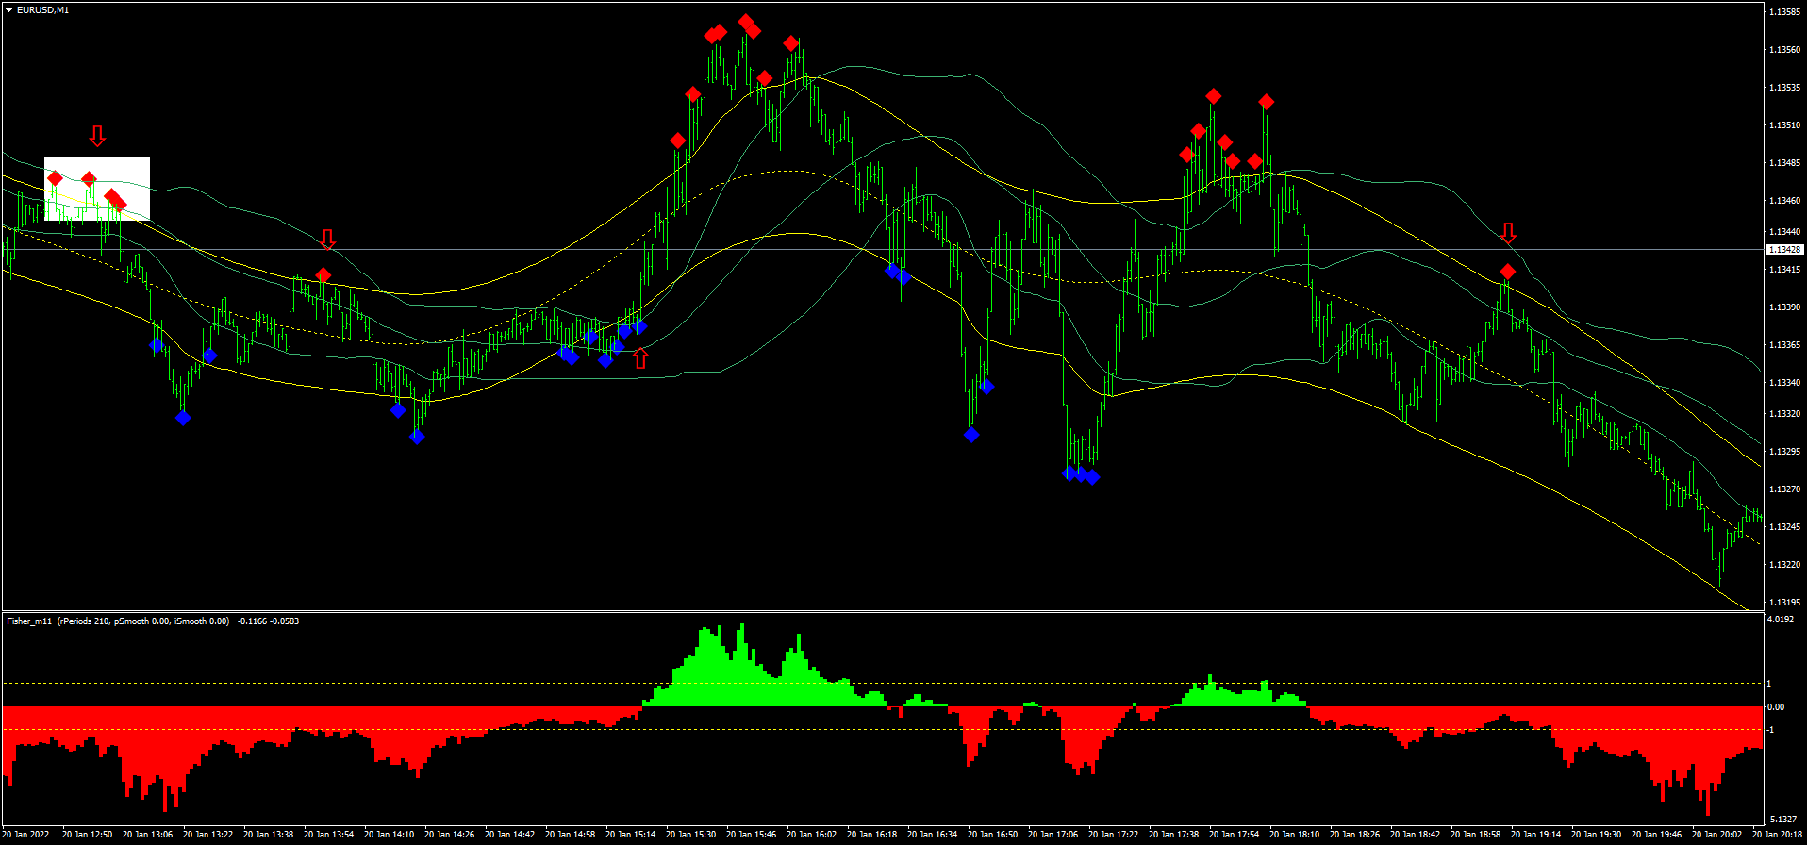Click the 20 Jan 2022 date label

pos(26,835)
